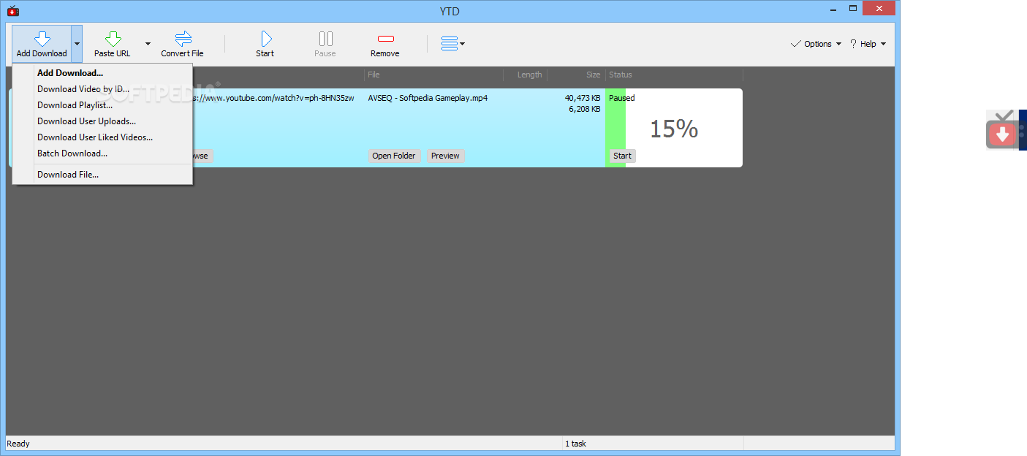Screen dimensions: 1027x456
Task: Open the list view options dropdown
Action: [453, 44]
